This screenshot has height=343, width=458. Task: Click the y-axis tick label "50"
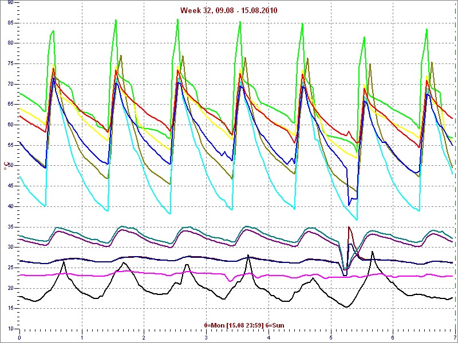click(10, 166)
